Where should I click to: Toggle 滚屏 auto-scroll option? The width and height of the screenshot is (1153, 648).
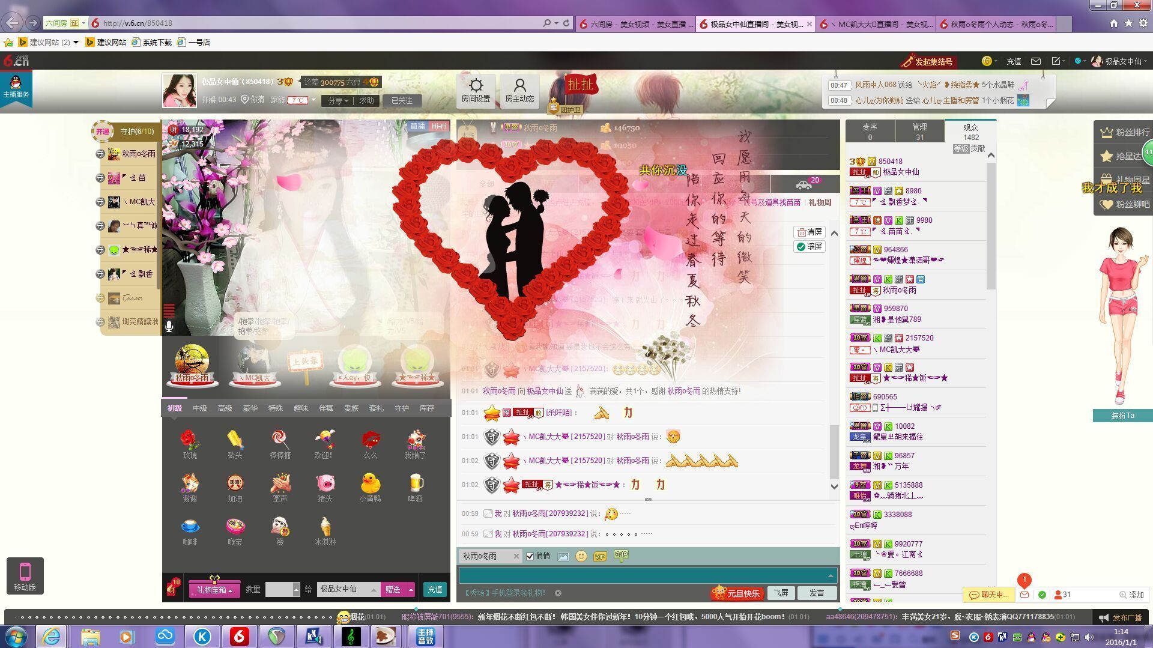point(809,247)
